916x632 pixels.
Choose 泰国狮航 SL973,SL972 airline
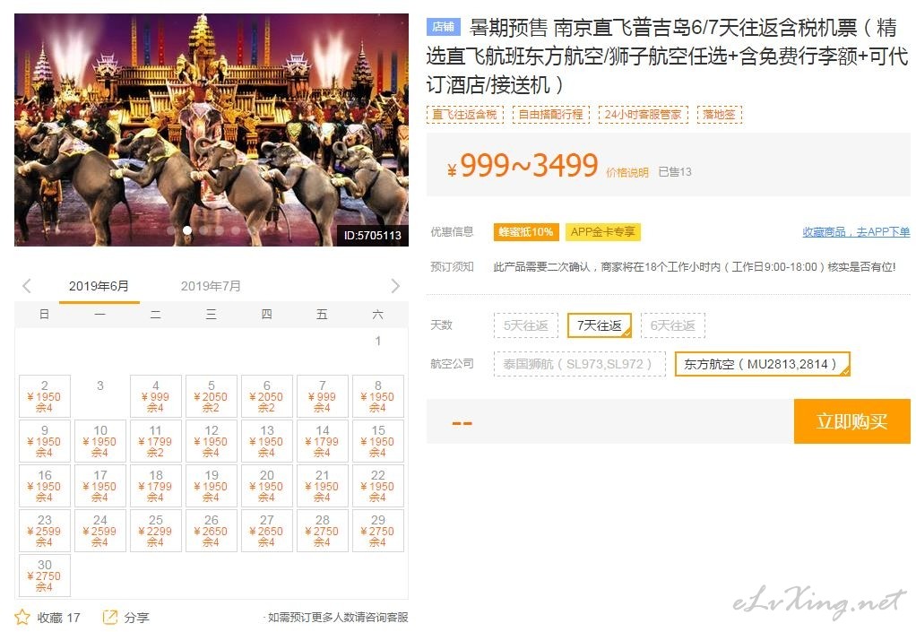(x=579, y=364)
